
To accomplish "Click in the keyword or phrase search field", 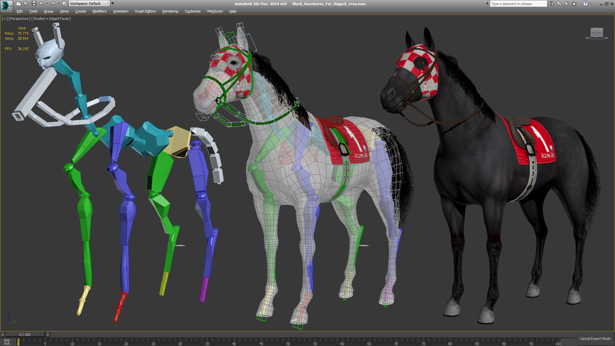I will pyautogui.click(x=518, y=4).
